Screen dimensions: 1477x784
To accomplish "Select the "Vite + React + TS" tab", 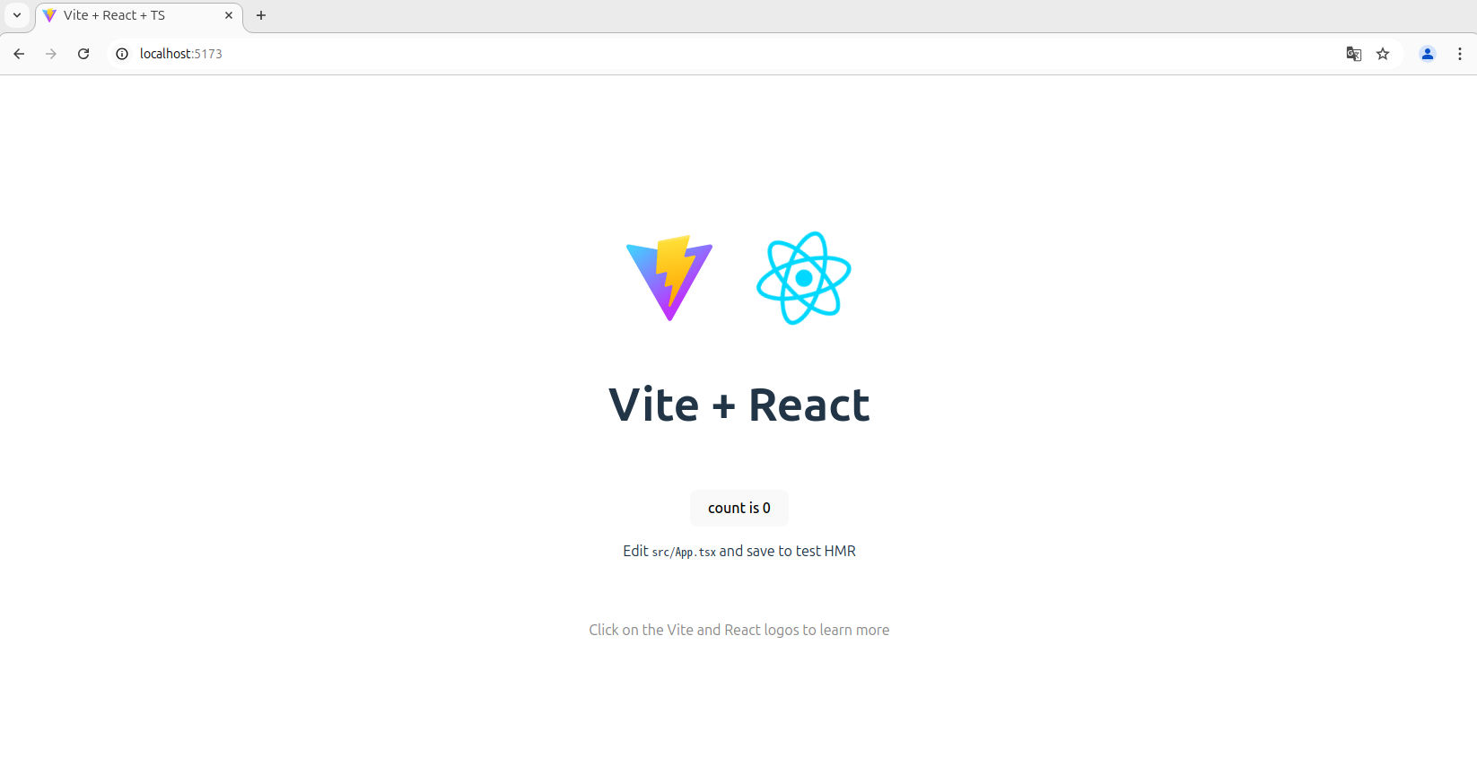I will (126, 15).
